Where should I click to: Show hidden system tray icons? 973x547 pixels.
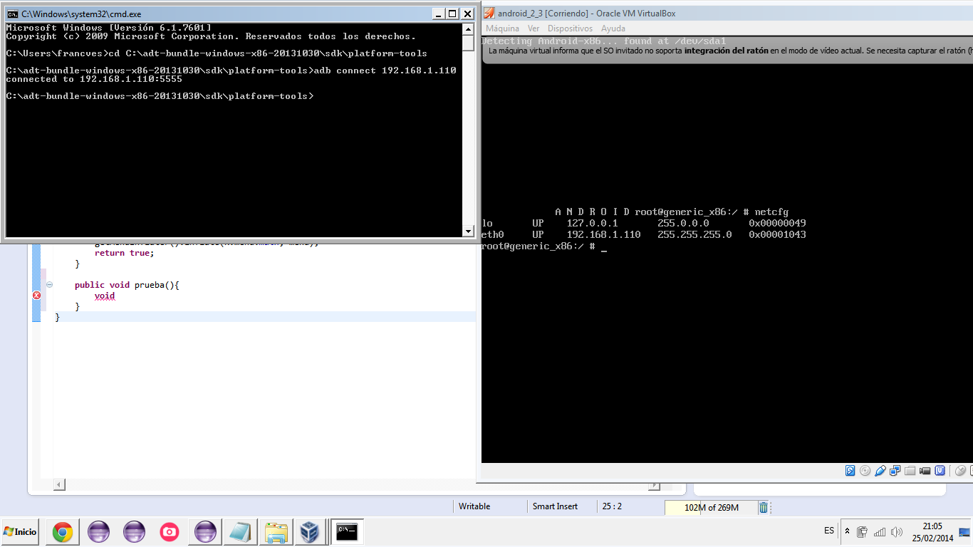847,531
